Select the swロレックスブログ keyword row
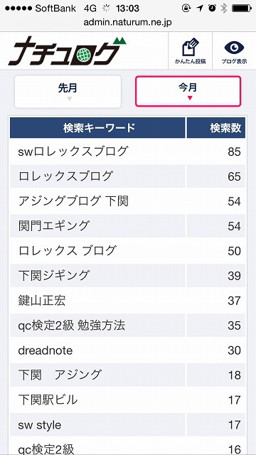256x455 pixels. (x=128, y=151)
